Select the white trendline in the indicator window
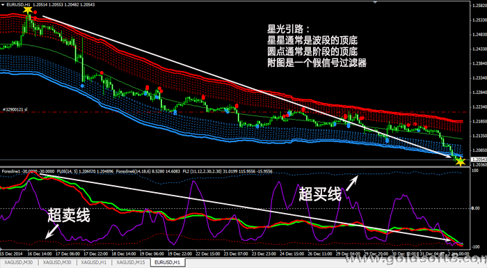This screenshot has height=268, width=487. click(245, 207)
